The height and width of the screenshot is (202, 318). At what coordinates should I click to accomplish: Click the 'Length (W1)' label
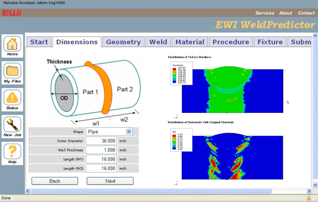point(73,159)
